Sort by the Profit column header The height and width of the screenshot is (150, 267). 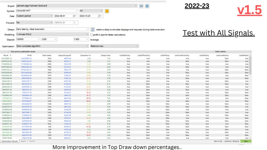29,56
